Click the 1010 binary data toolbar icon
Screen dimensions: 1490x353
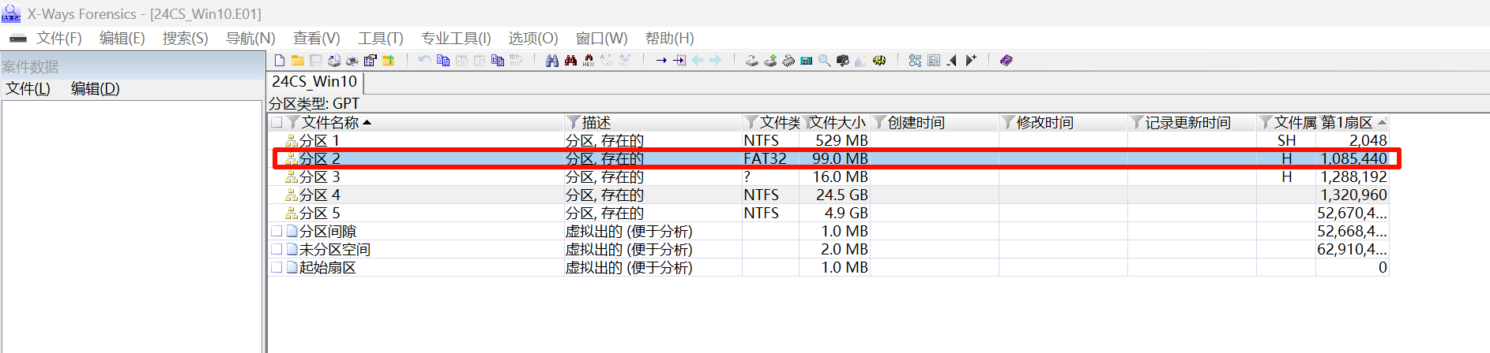tap(516, 61)
